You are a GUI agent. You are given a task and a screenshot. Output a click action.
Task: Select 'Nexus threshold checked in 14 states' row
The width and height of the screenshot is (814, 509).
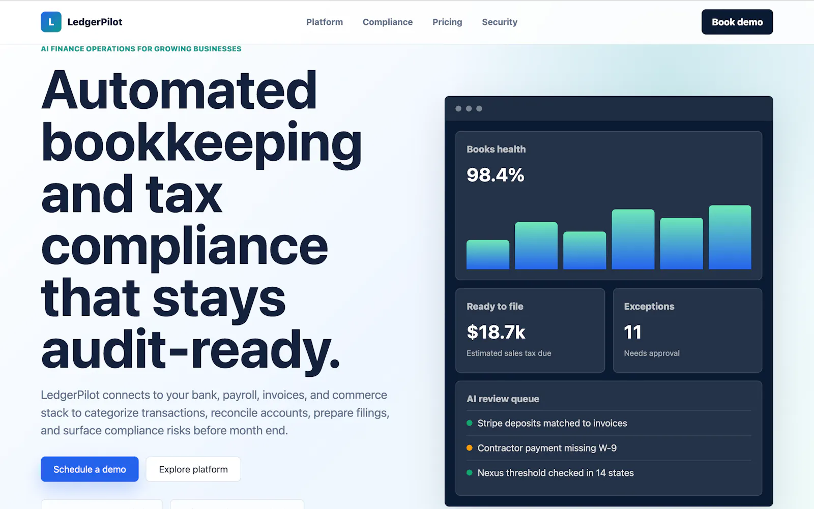(x=608, y=473)
